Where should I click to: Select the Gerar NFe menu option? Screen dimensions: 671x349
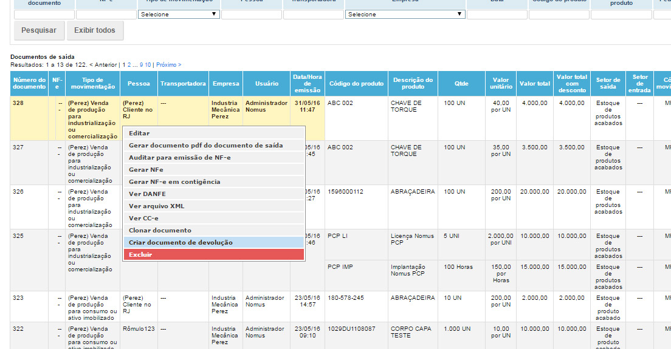click(x=146, y=169)
